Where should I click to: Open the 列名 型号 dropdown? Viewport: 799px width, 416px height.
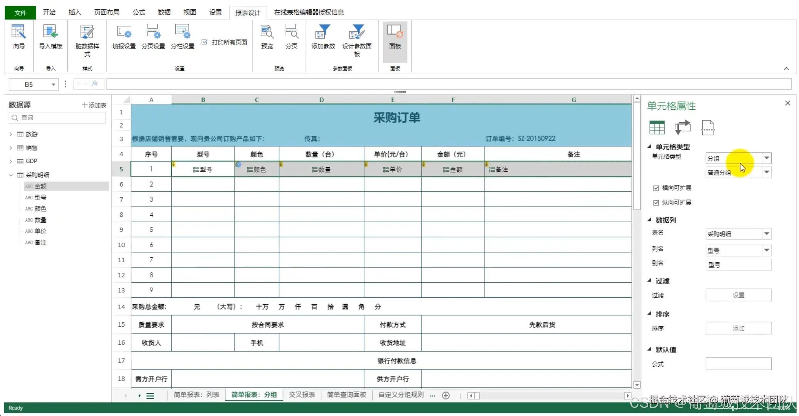click(x=767, y=250)
